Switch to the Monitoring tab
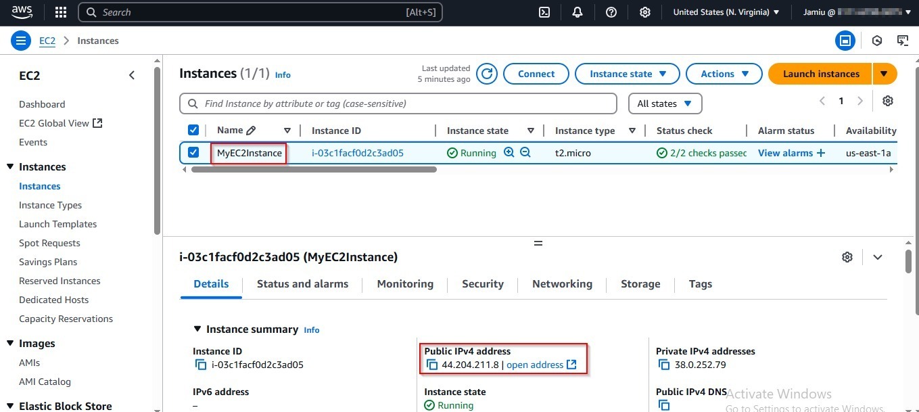Viewport: 919px width, 412px height. click(405, 284)
